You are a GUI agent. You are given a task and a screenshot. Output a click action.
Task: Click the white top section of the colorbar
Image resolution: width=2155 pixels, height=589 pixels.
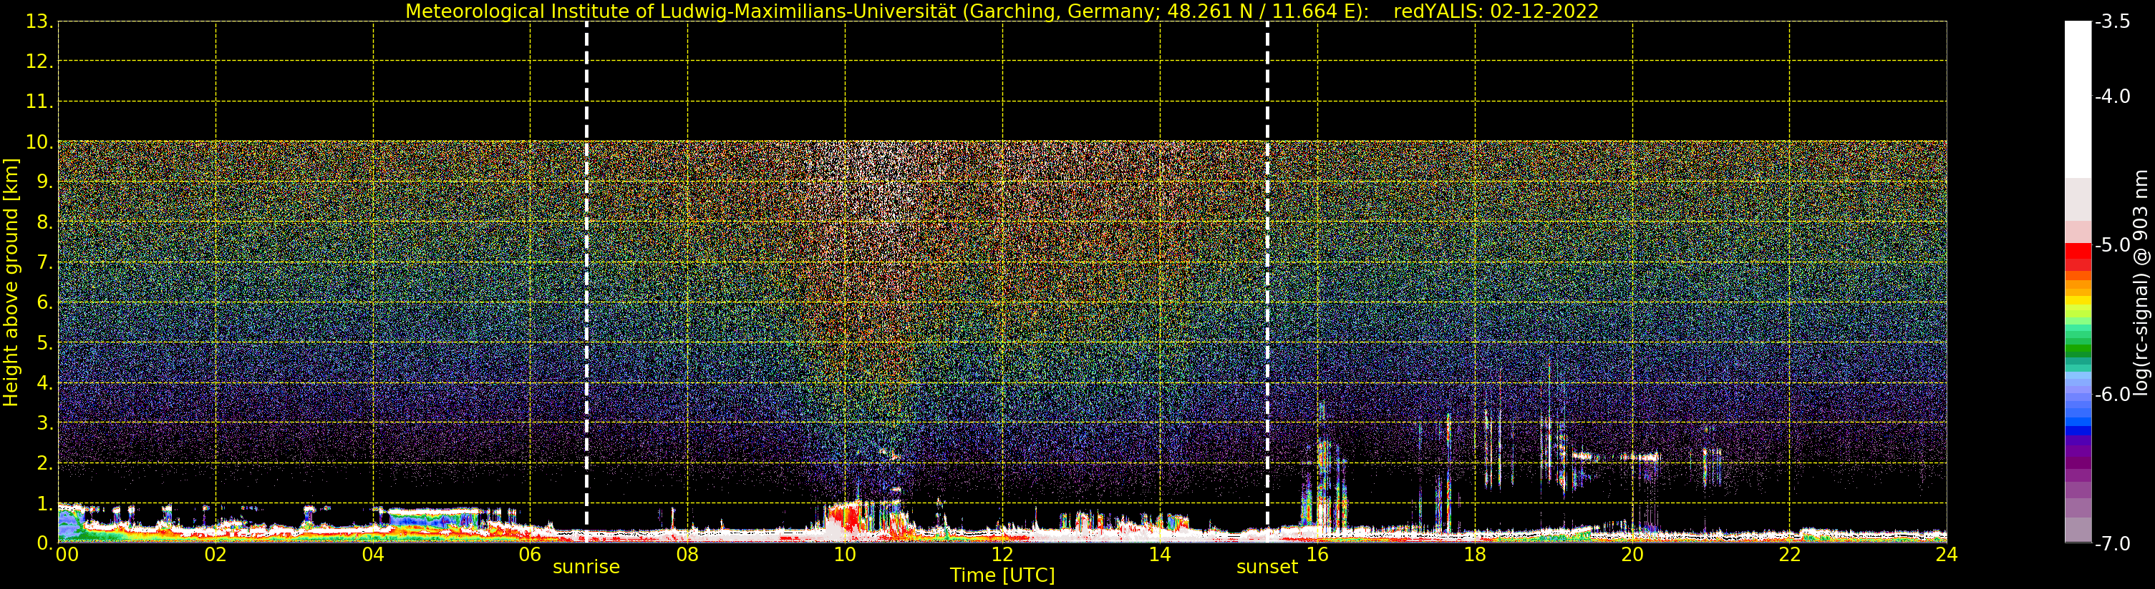pos(2078,99)
